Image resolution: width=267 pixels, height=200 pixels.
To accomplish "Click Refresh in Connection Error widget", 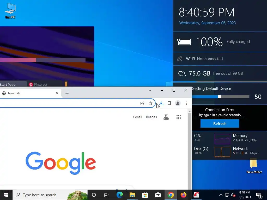I will tap(220, 123).
